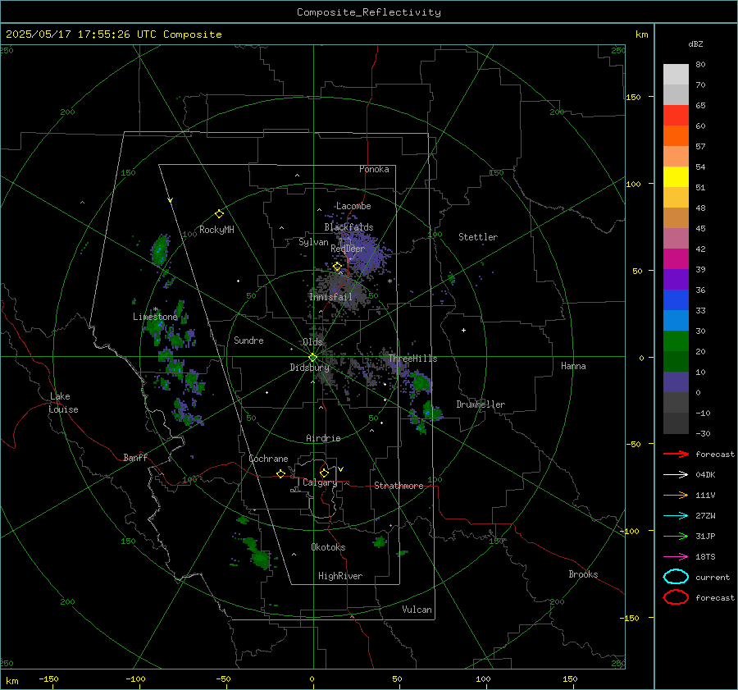This screenshot has width=738, height=690.
Task: Select the red 65–60 dBZ swatch
Action: 676,116
